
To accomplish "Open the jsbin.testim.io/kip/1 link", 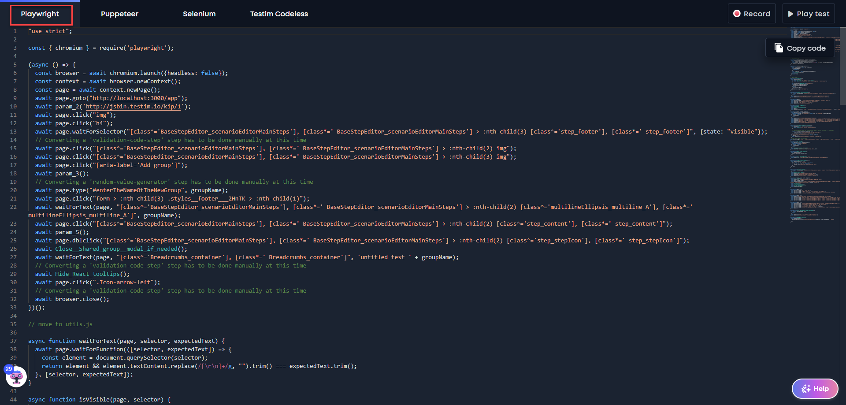I will 133,107.
